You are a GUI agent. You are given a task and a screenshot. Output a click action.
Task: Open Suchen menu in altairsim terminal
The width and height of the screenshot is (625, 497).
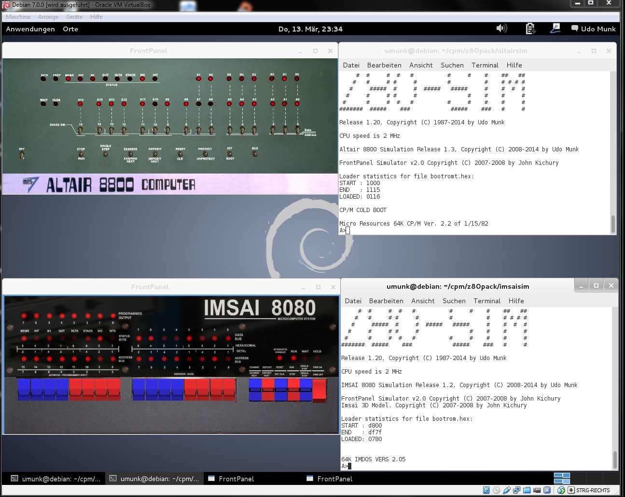tap(452, 65)
